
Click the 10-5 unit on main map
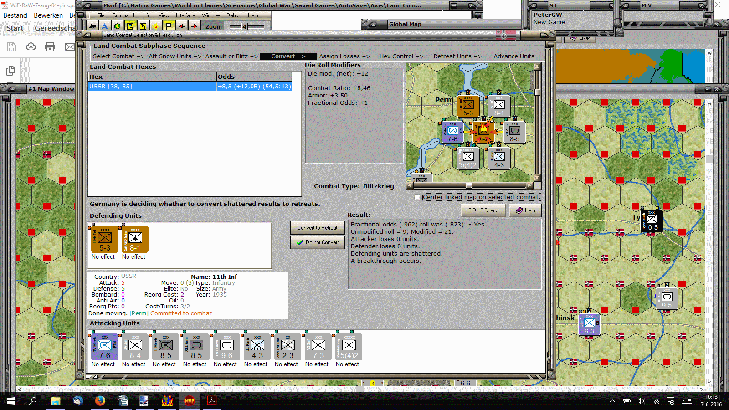click(651, 220)
